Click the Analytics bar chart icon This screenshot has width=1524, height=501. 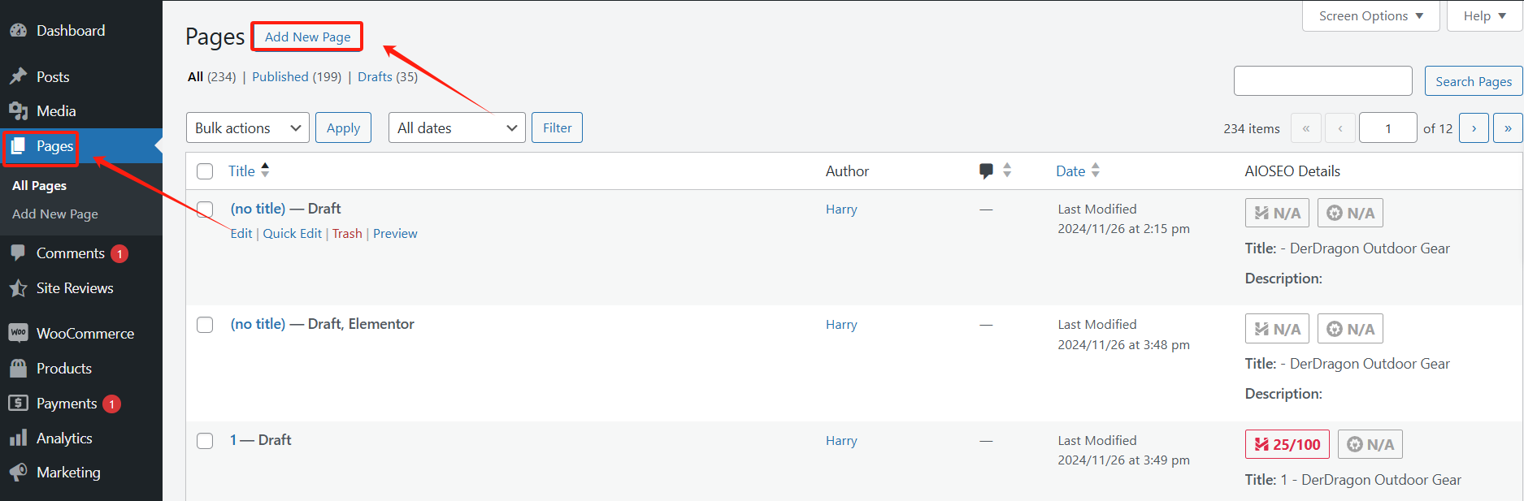pyautogui.click(x=18, y=438)
